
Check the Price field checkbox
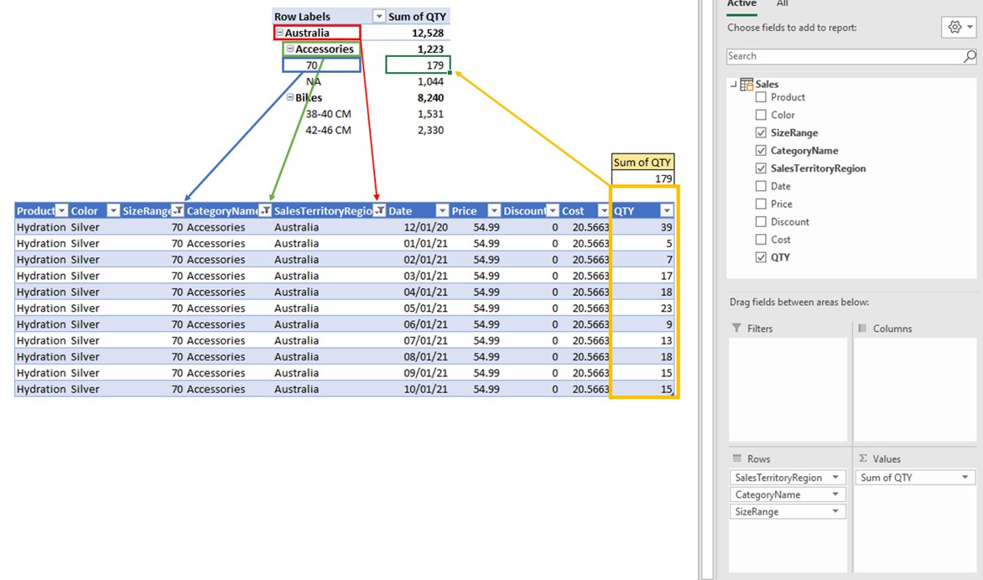pyautogui.click(x=761, y=204)
